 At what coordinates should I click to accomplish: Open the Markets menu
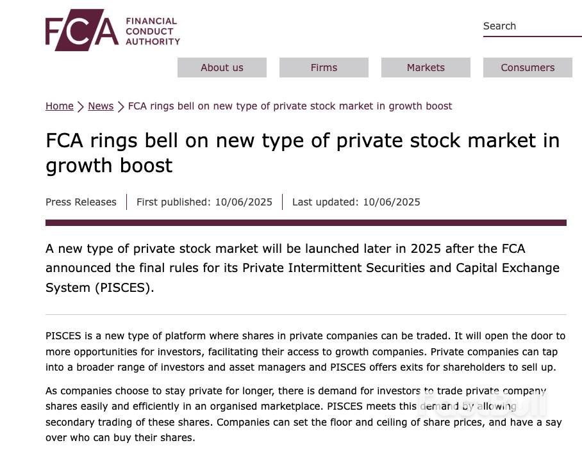point(426,68)
